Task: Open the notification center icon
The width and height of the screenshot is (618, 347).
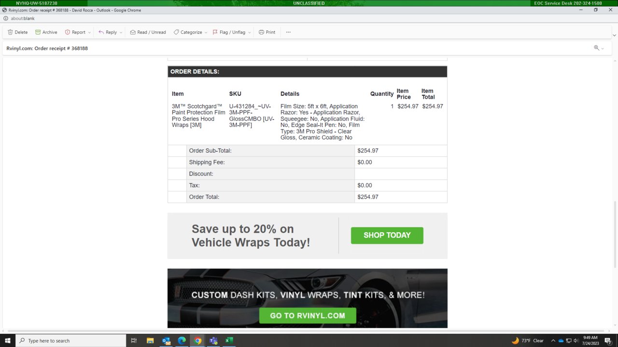Action: [x=608, y=341]
